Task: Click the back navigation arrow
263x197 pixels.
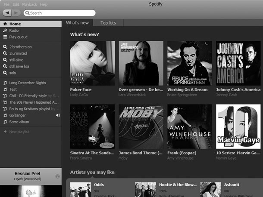Action: pyautogui.click(x=7, y=13)
